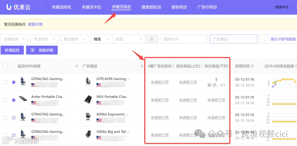297x146 pixels.
Task: Unstar the Anker Portable Charger row
Action: pyautogui.click(x=14, y=100)
